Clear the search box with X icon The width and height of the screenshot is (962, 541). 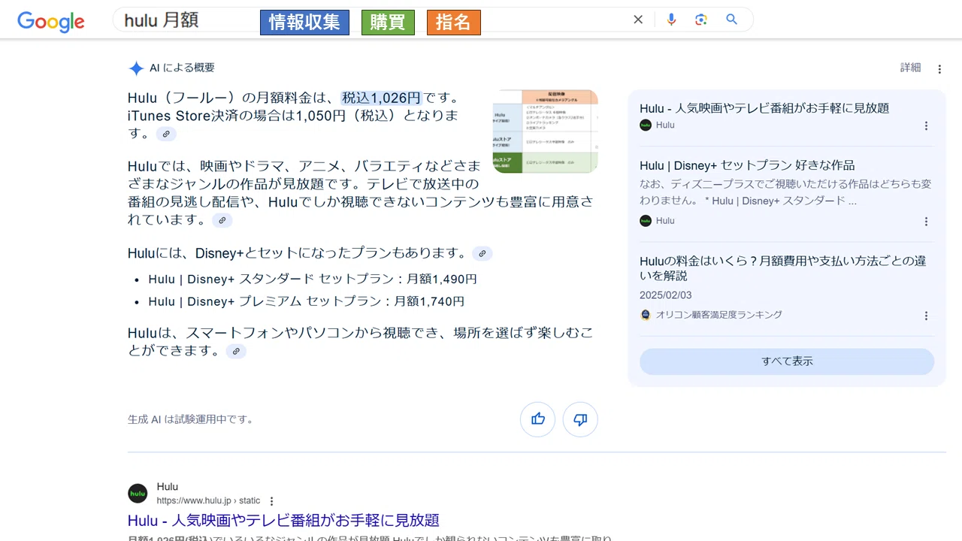638,20
